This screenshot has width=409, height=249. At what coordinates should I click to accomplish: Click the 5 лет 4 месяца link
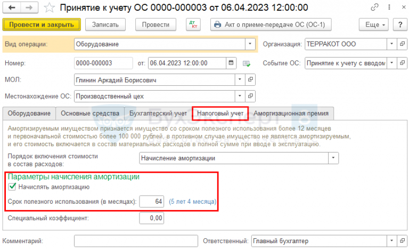coord(192,202)
